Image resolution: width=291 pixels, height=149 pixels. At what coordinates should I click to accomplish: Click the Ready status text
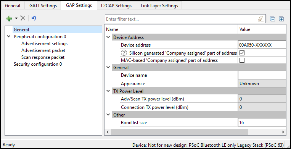9,145
